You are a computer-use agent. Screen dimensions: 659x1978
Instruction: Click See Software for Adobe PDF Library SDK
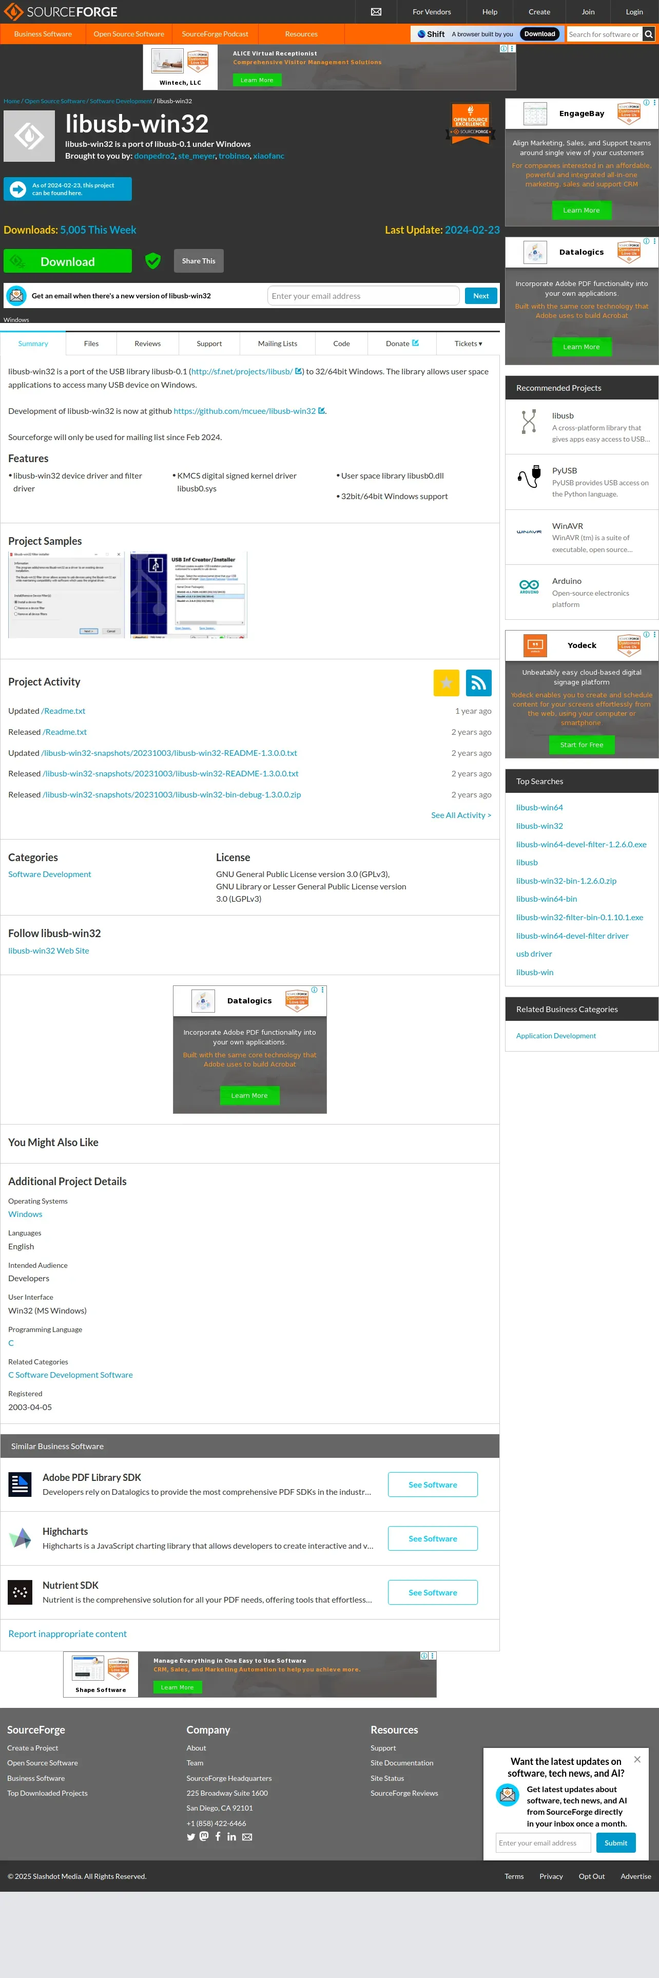[x=433, y=1484]
